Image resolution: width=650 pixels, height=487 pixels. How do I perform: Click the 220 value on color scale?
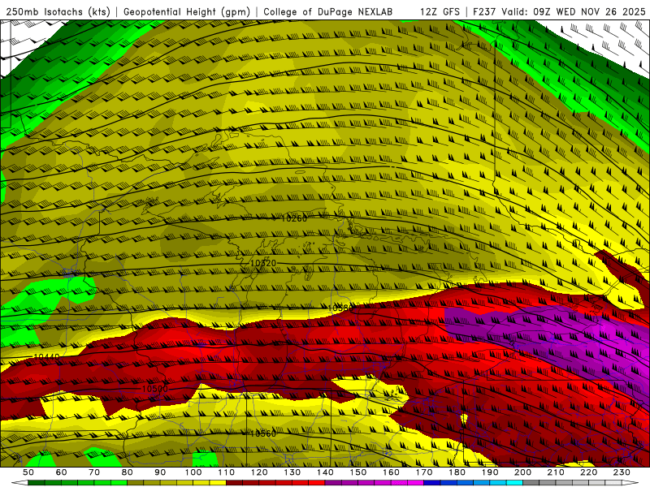[588, 472]
